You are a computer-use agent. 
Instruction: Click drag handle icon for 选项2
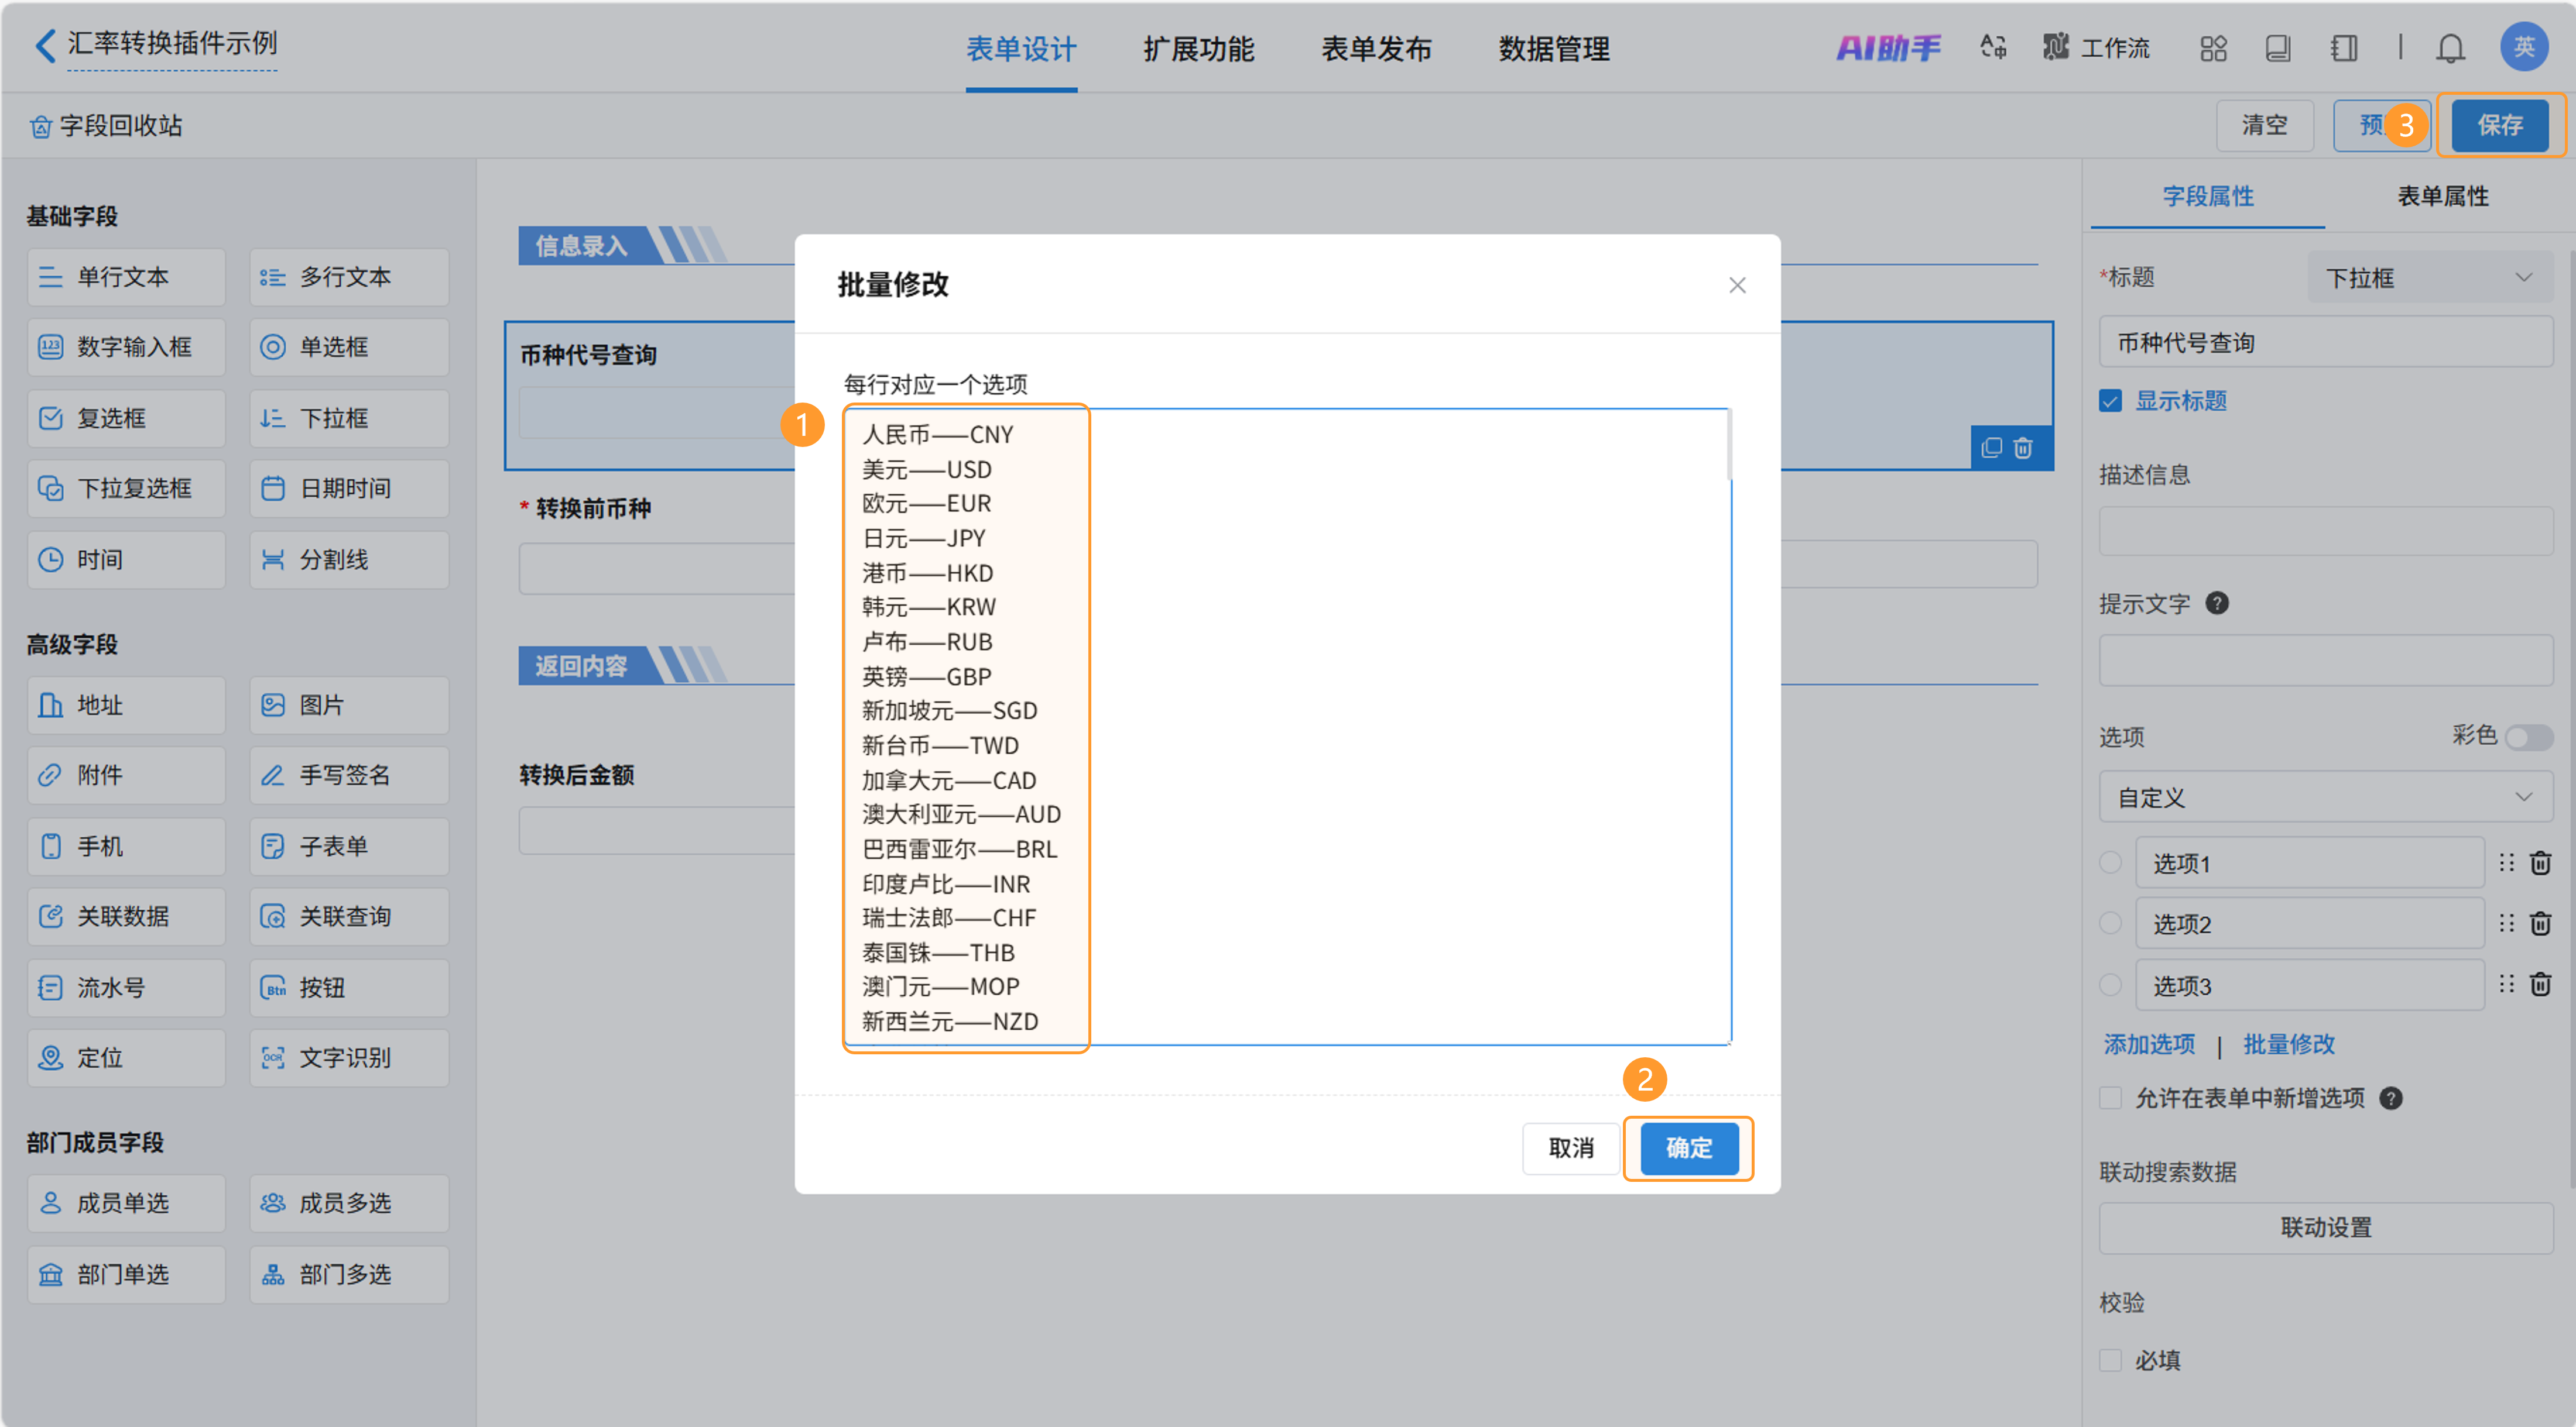click(2506, 923)
